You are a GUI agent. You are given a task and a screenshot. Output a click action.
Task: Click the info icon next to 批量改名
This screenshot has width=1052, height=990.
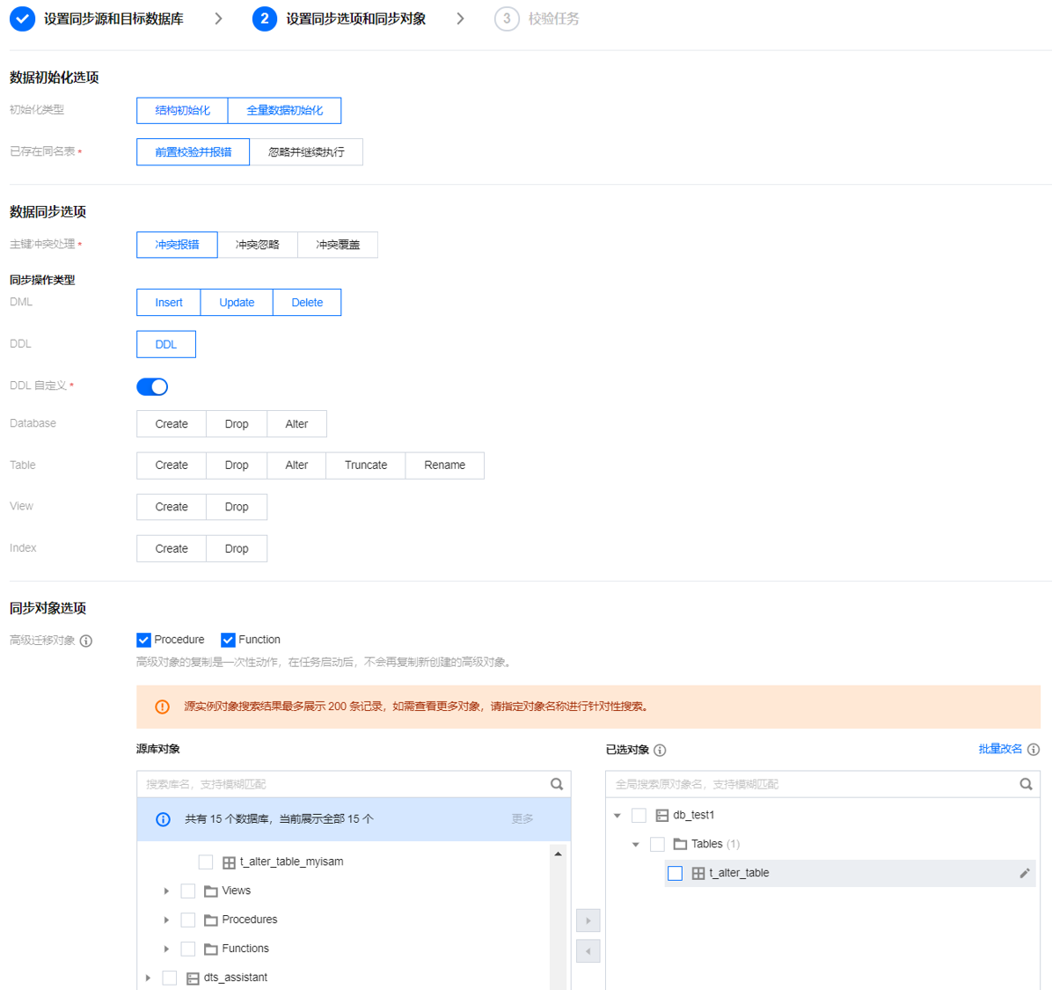click(x=1034, y=749)
